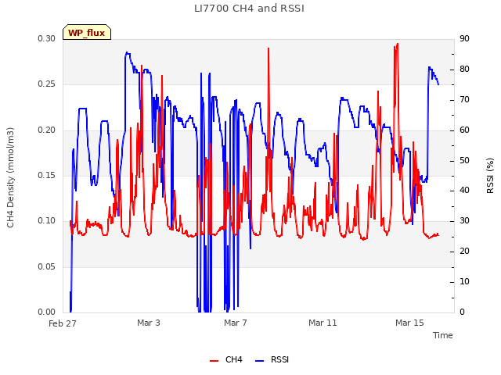Click the Mar 7 x-axis tick label

click(236, 323)
